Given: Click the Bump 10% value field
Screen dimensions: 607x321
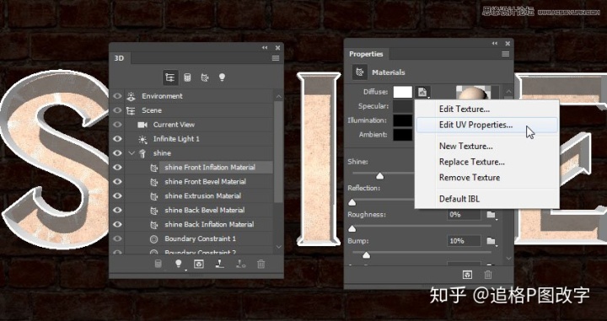Looking at the screenshot, I should click(x=464, y=241).
